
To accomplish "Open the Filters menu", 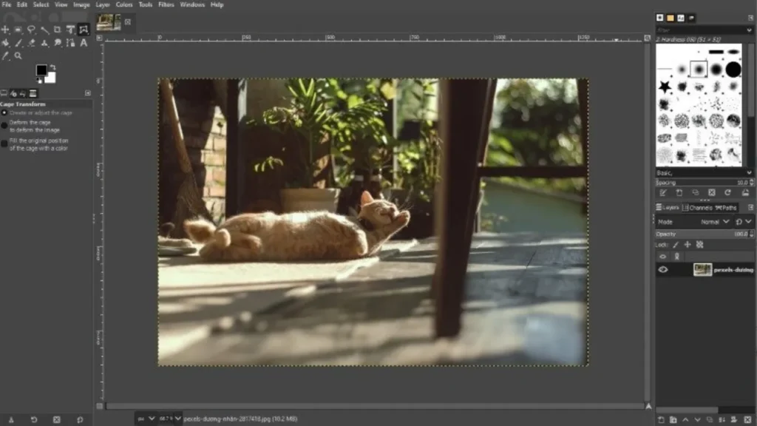I will pyautogui.click(x=166, y=4).
